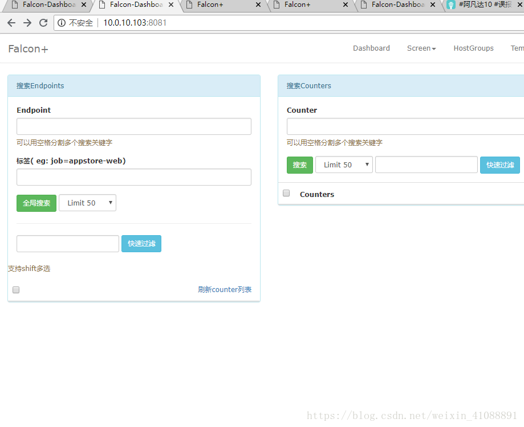
Task: Close the first Falcon-Dashboard tab
Action: click(x=84, y=5)
